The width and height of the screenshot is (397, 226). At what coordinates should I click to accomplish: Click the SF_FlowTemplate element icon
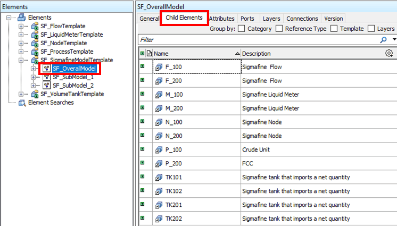(35, 26)
